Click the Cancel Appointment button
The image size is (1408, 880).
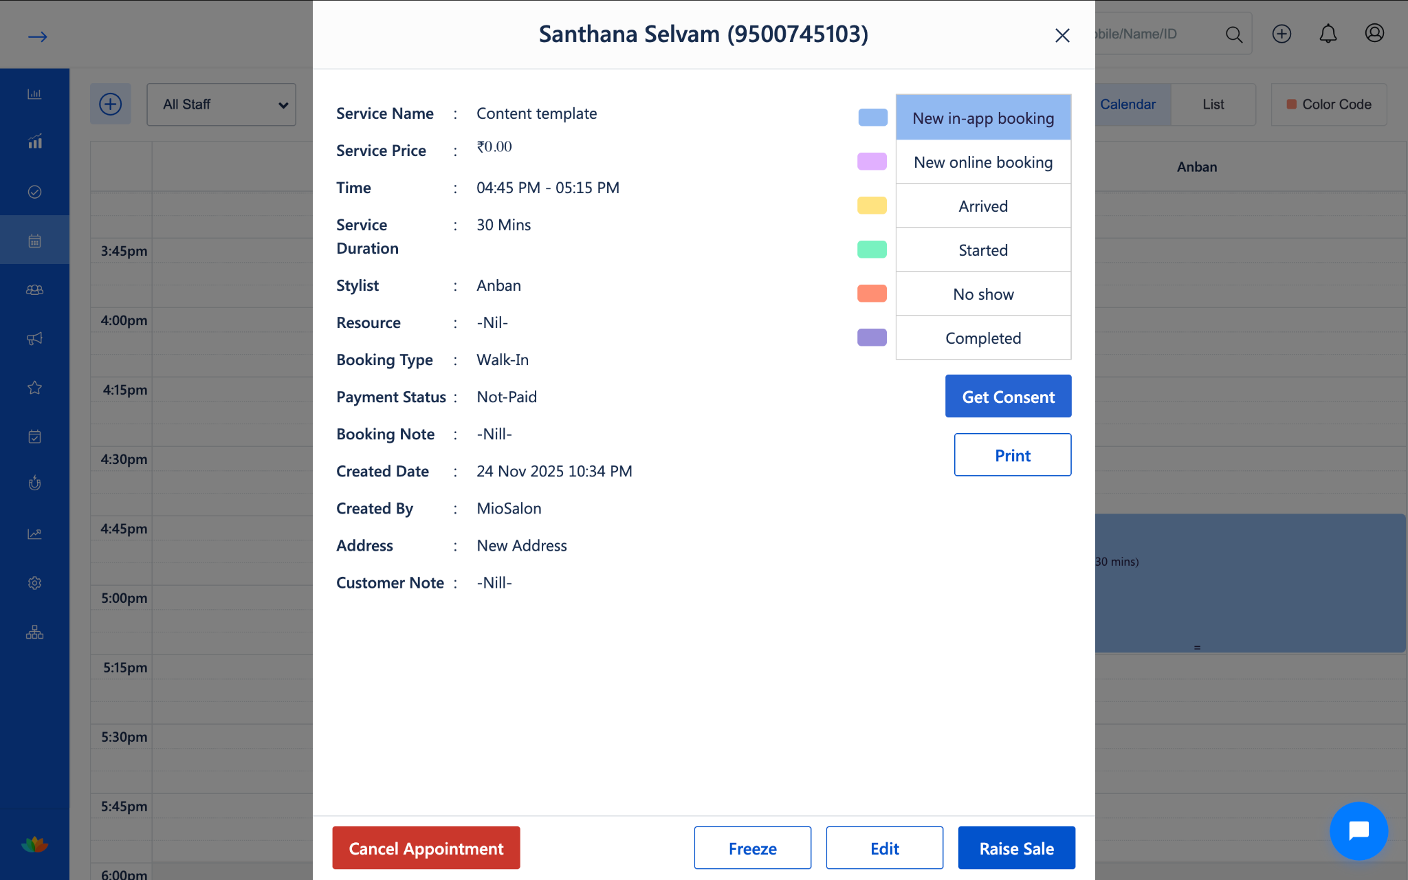point(426,848)
